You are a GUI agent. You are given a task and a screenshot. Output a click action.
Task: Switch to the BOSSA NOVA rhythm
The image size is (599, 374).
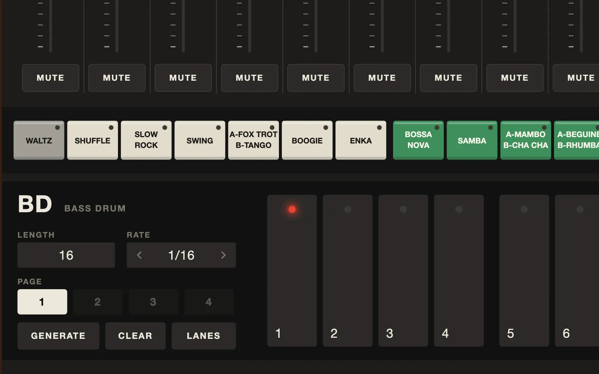pos(418,140)
